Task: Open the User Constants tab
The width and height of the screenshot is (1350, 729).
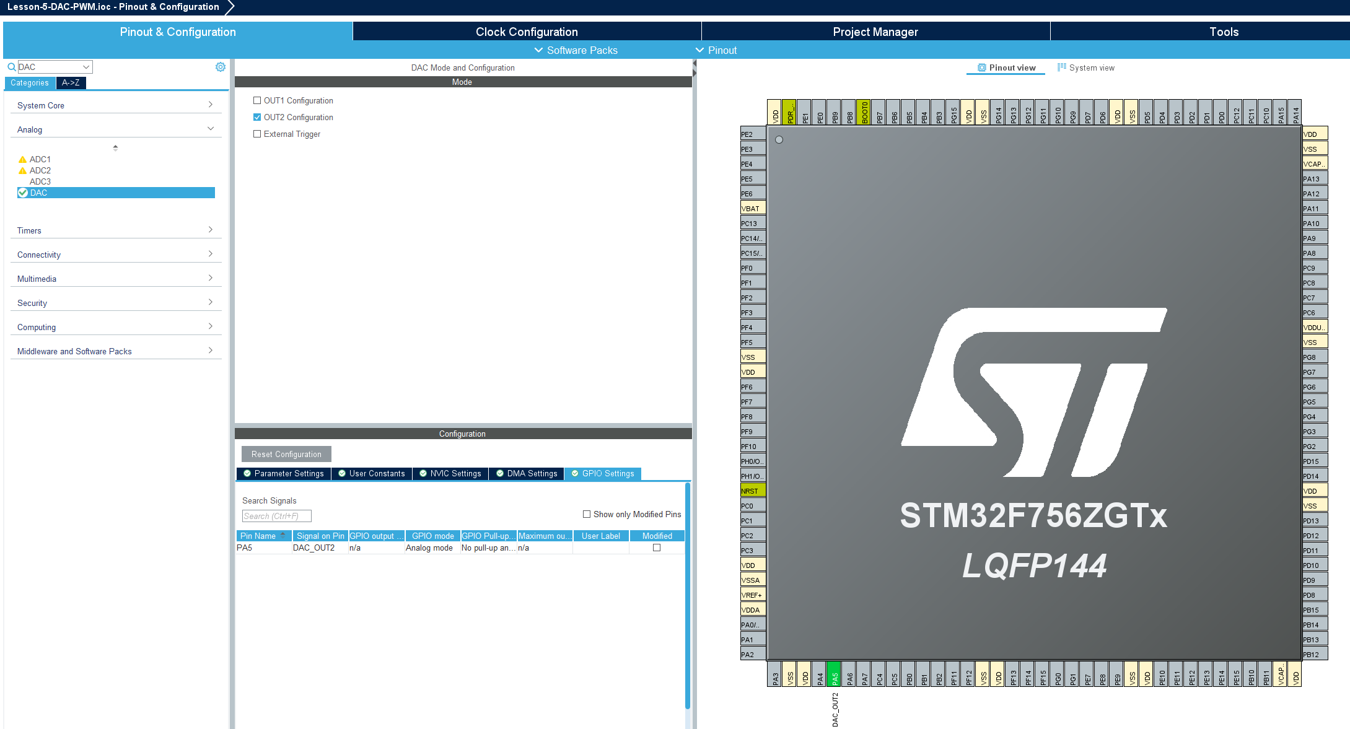Action: pyautogui.click(x=372, y=474)
